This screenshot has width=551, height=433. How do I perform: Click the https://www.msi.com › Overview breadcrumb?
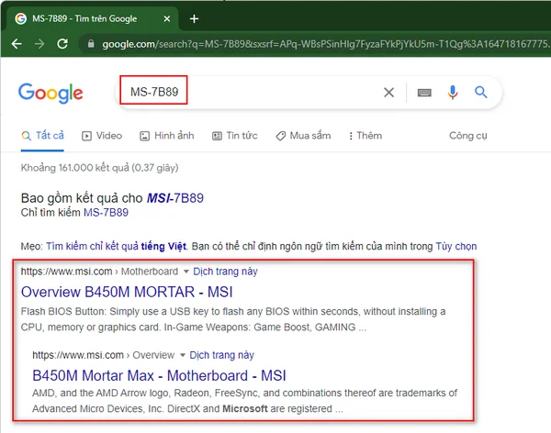tap(103, 355)
